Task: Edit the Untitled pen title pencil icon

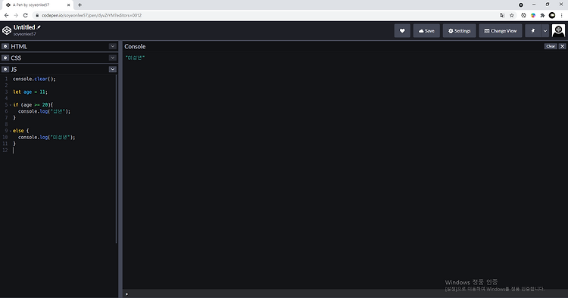Action: [39, 27]
